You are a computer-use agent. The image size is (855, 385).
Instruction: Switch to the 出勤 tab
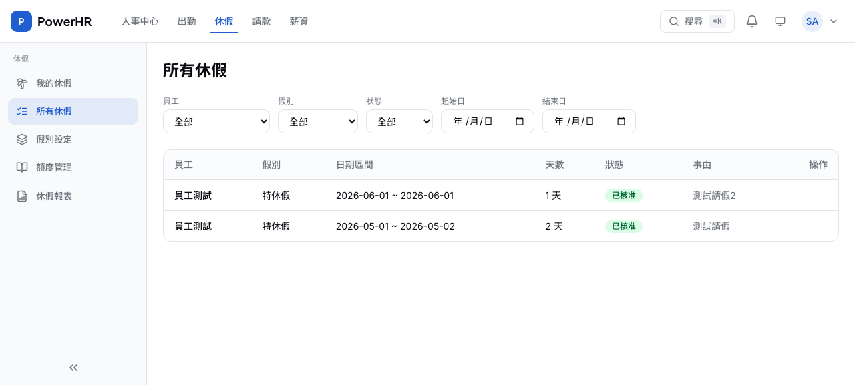[x=187, y=21]
